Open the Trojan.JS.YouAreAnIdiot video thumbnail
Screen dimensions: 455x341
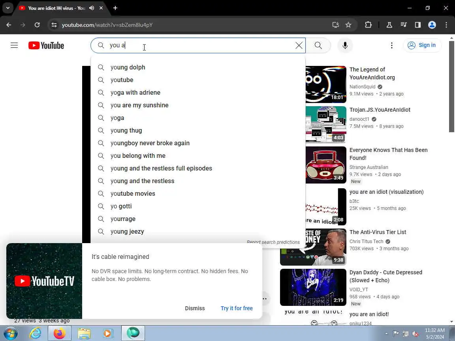[326, 125]
